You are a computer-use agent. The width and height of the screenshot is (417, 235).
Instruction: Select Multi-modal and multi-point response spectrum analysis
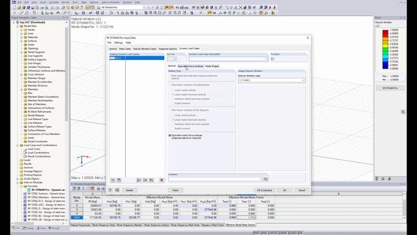pos(169,76)
